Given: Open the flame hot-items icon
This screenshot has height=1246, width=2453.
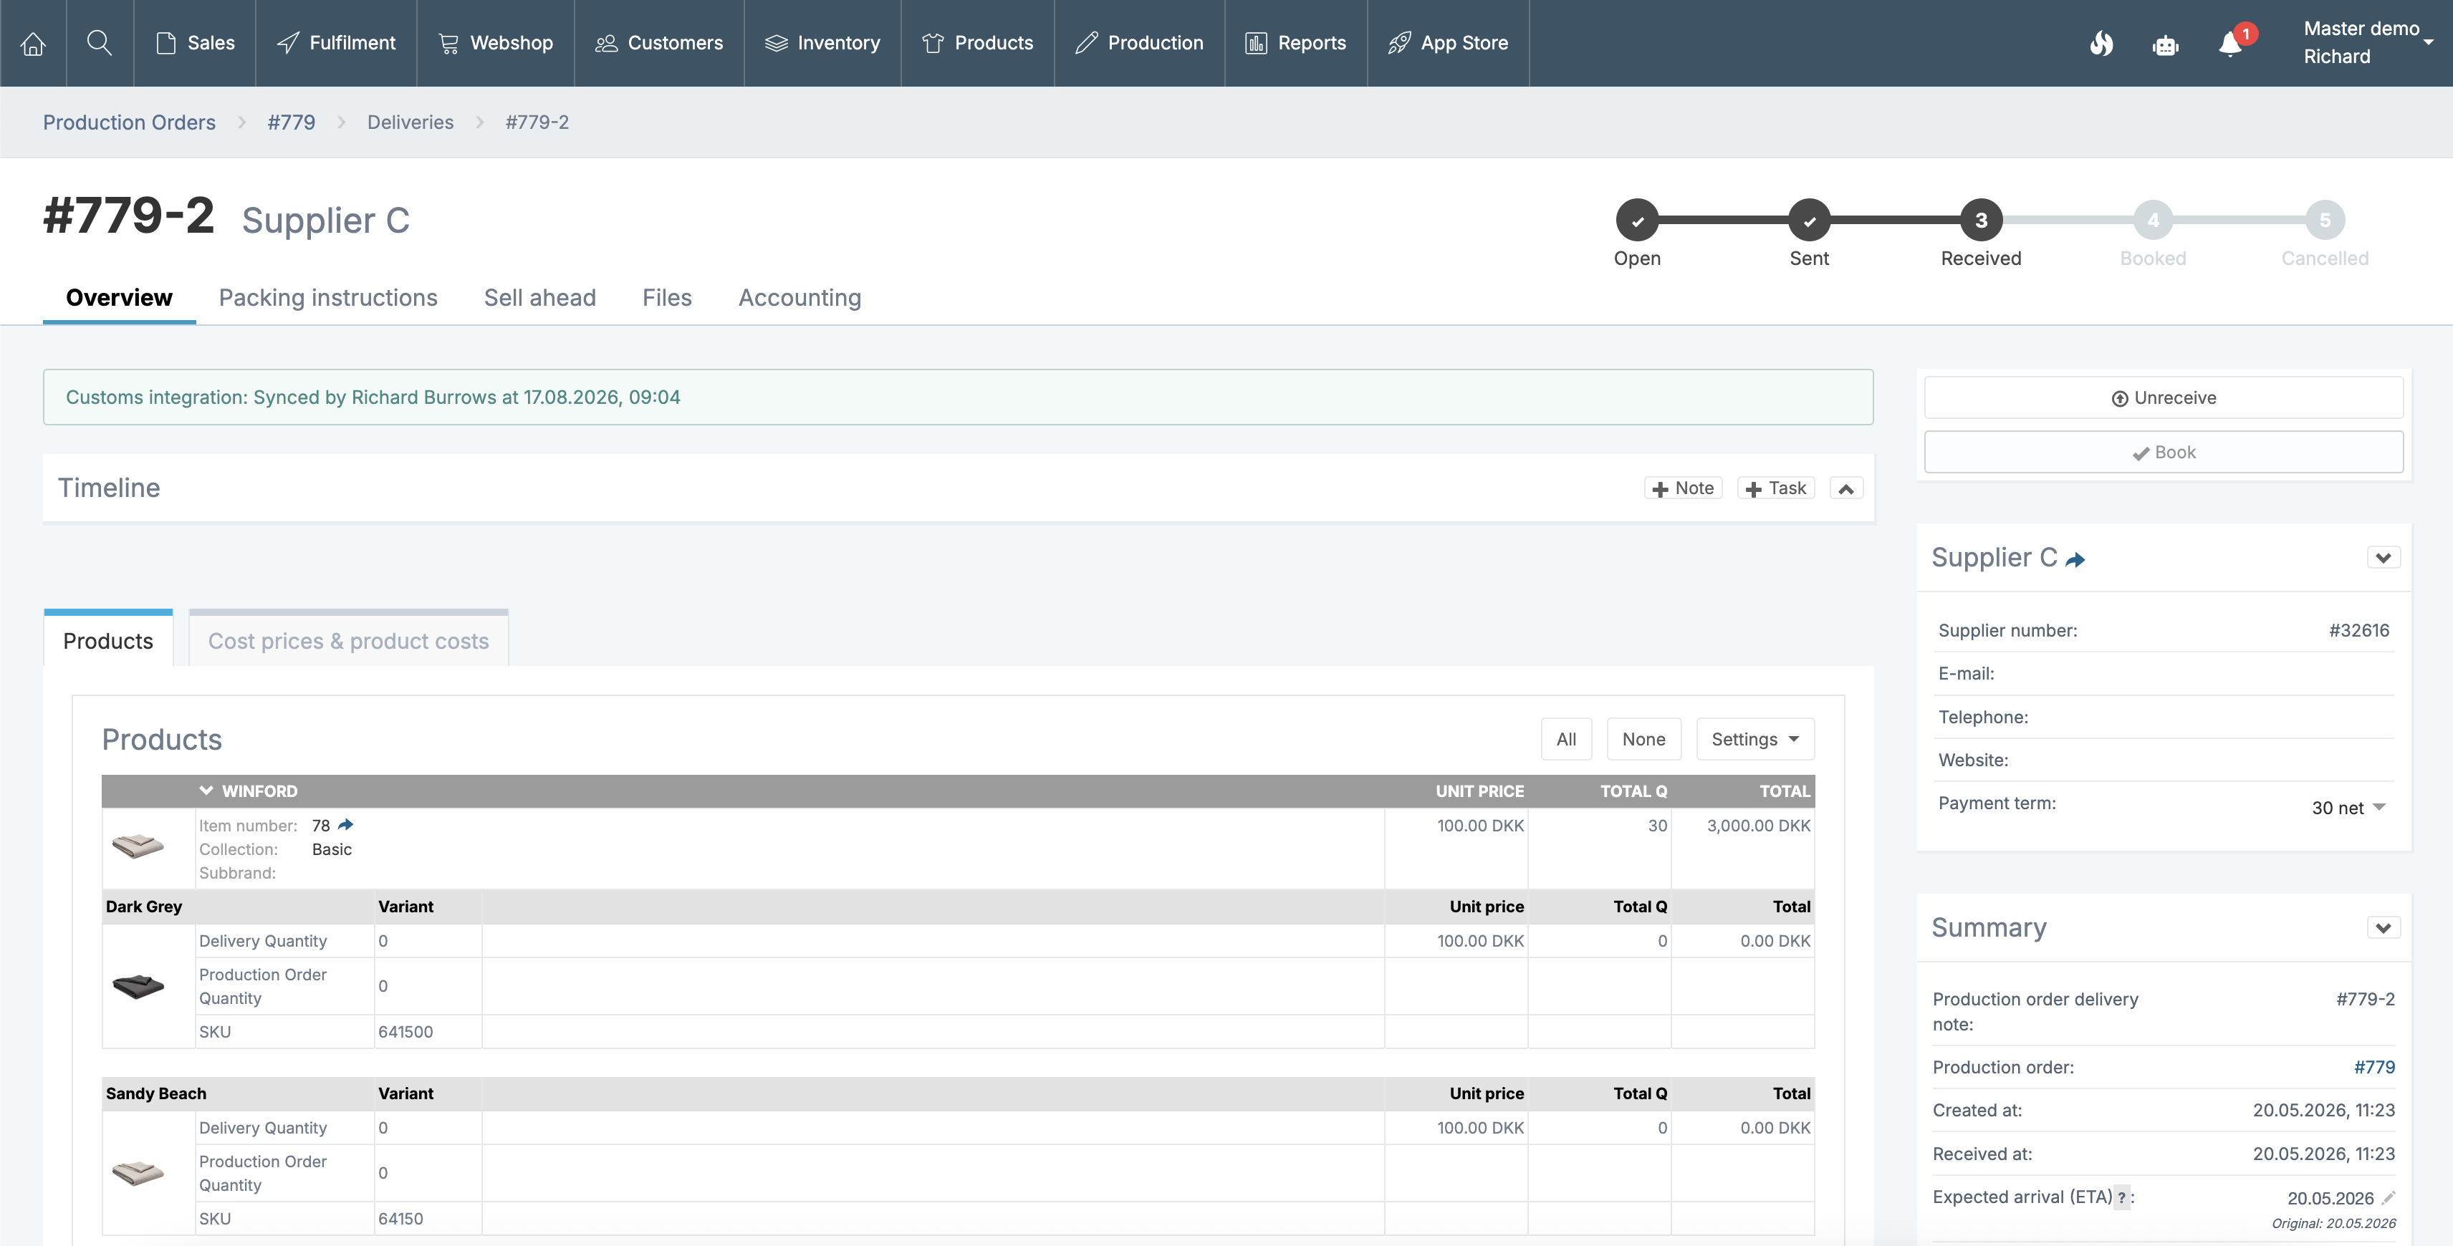Looking at the screenshot, I should [2102, 44].
